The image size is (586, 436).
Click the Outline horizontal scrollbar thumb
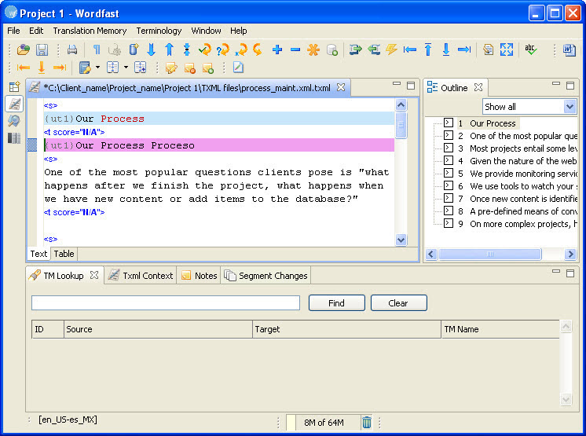pyautogui.click(x=490, y=255)
